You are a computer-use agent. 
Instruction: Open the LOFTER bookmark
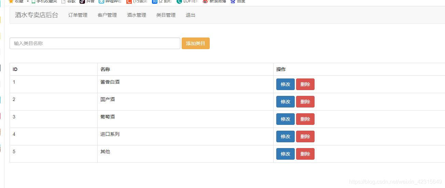pos(187,1)
